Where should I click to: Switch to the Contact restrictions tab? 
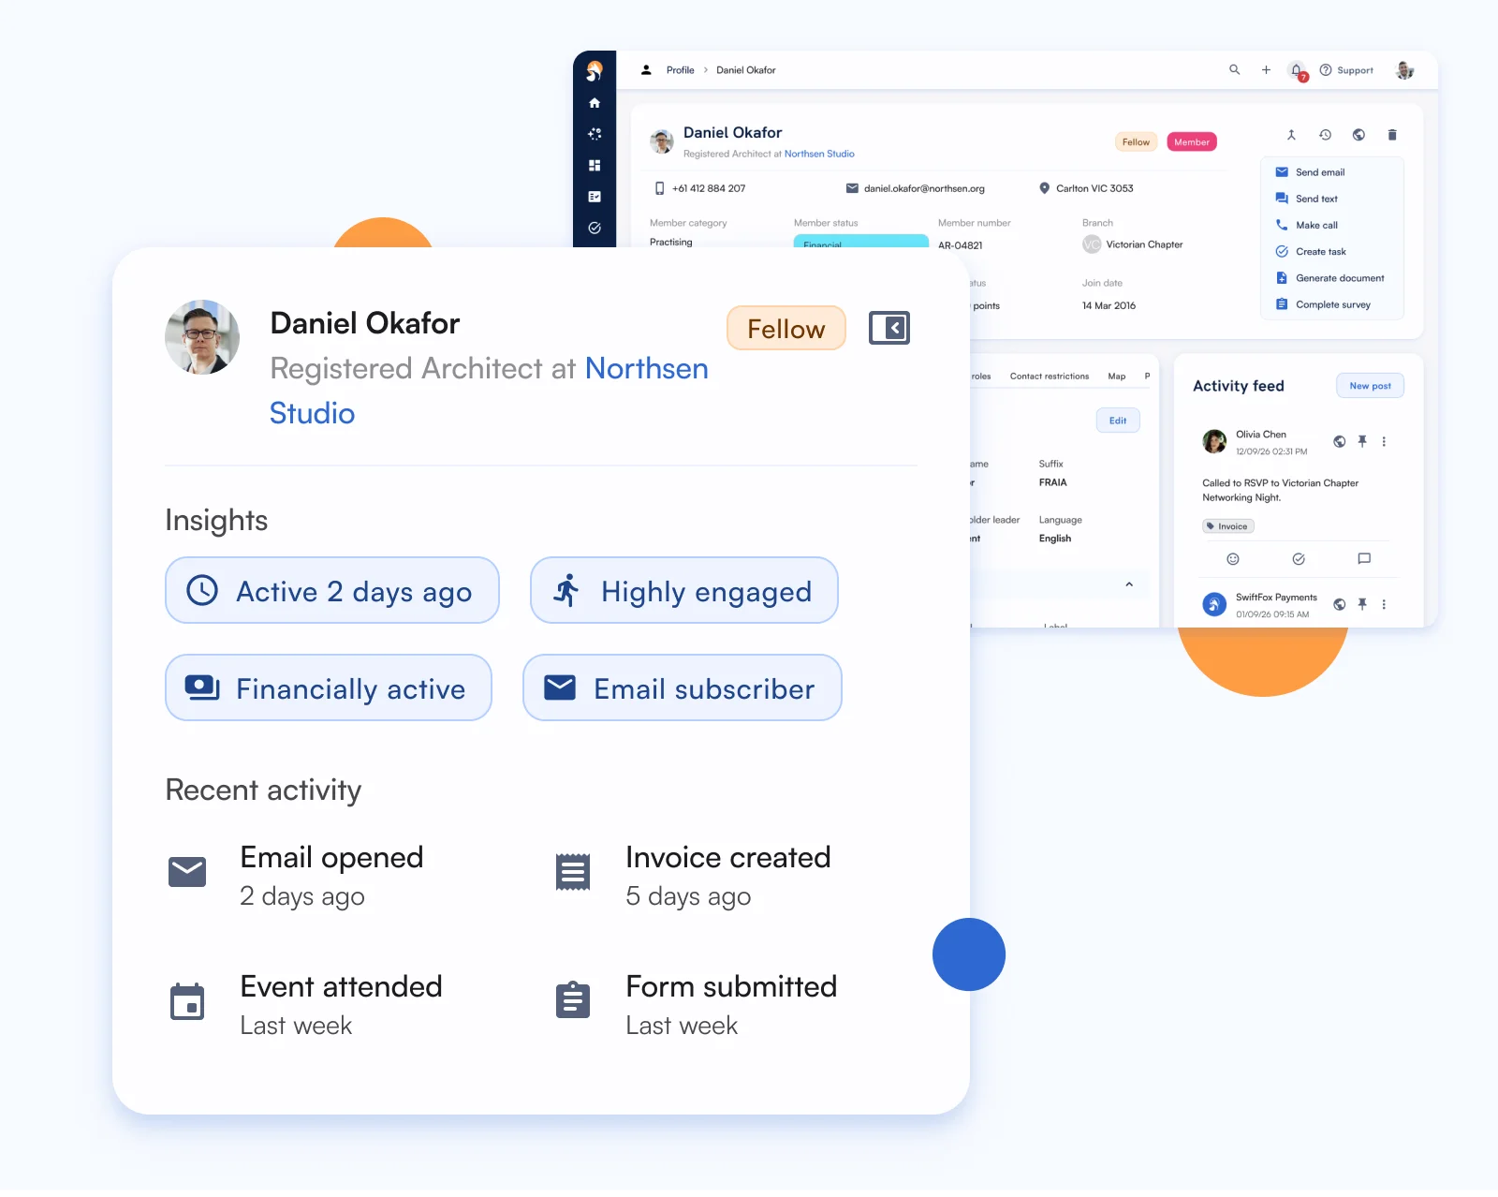[x=1050, y=377]
